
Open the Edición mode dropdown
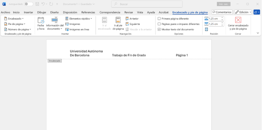(x=243, y=12)
